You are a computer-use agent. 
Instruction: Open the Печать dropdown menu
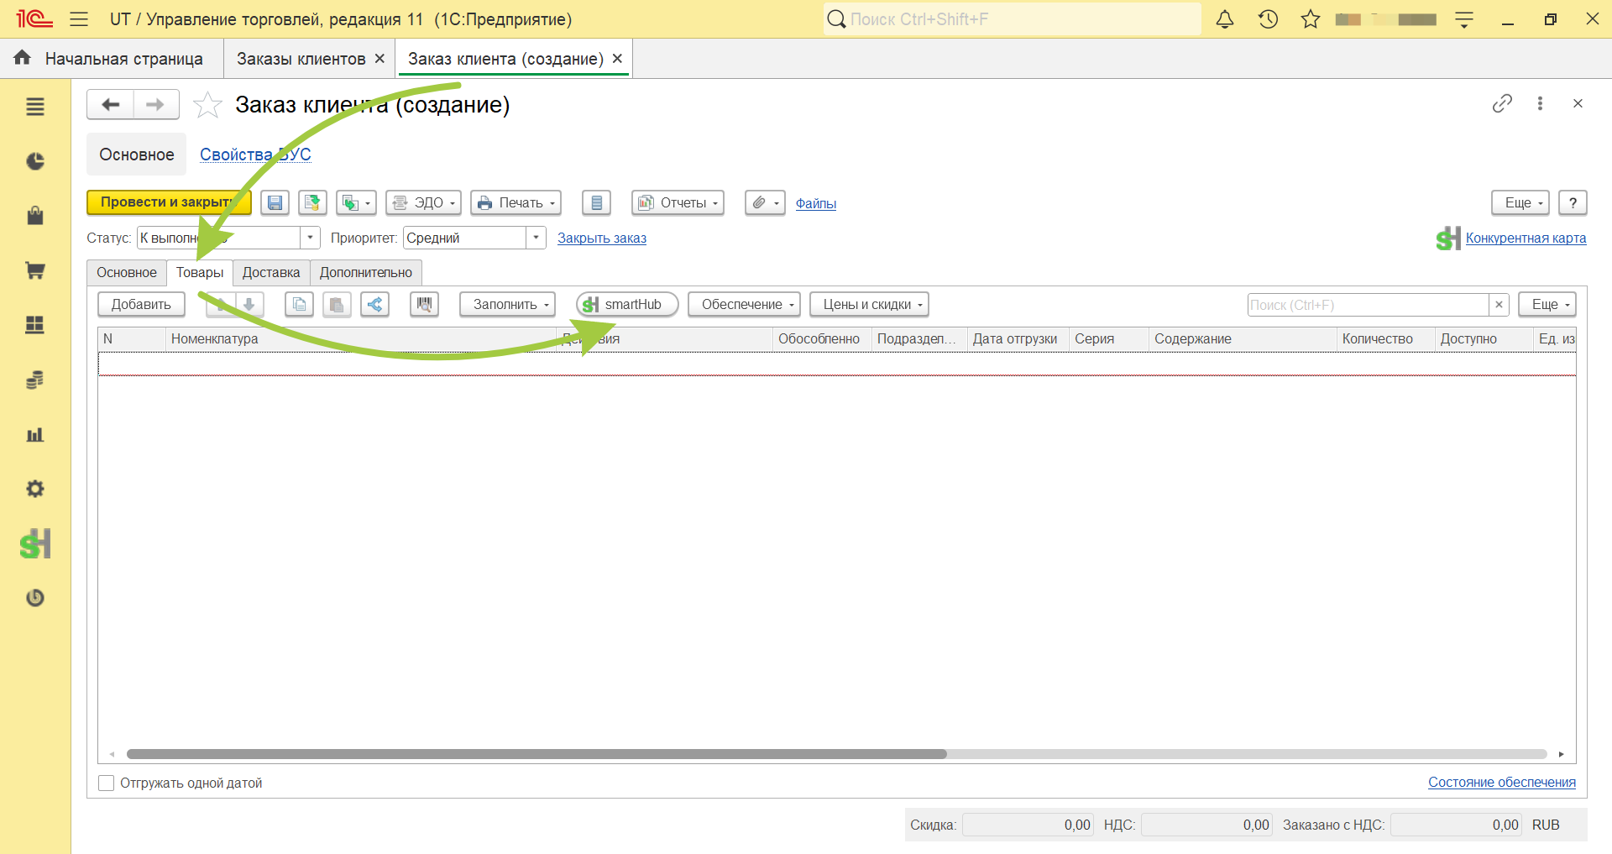(516, 202)
